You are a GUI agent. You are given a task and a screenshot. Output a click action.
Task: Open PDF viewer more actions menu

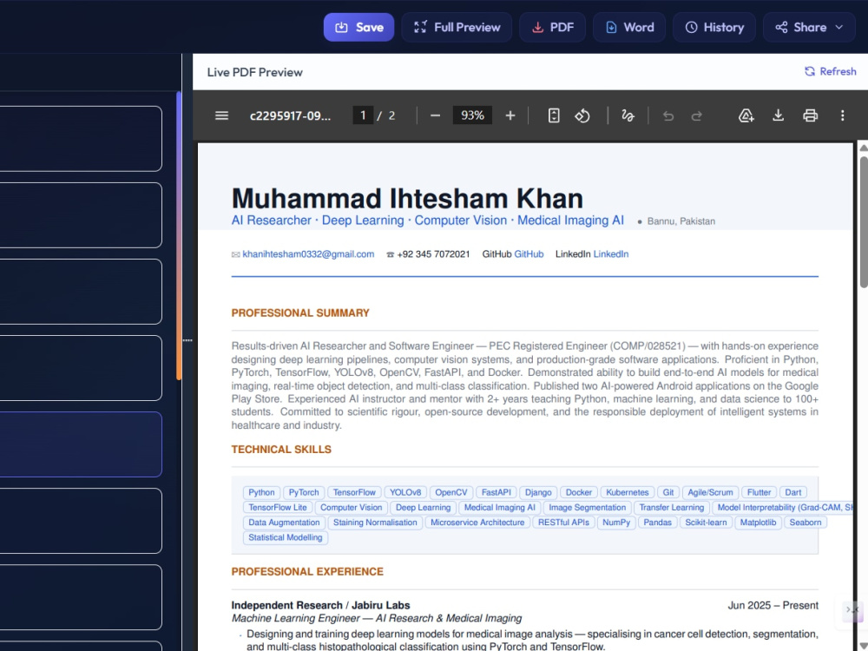pyautogui.click(x=843, y=115)
